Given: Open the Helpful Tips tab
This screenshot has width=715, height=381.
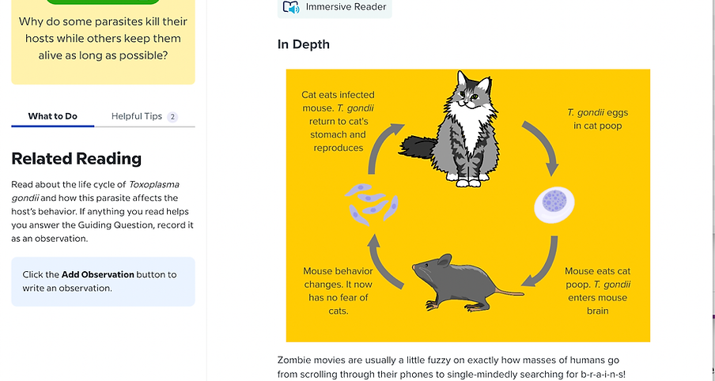Looking at the screenshot, I should point(145,116).
